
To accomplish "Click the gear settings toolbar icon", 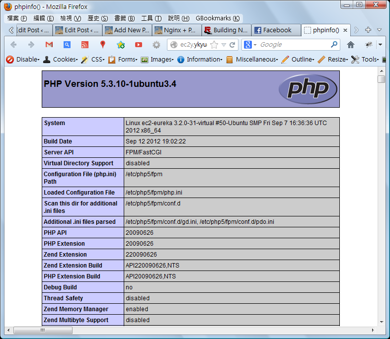I will (x=156, y=45).
